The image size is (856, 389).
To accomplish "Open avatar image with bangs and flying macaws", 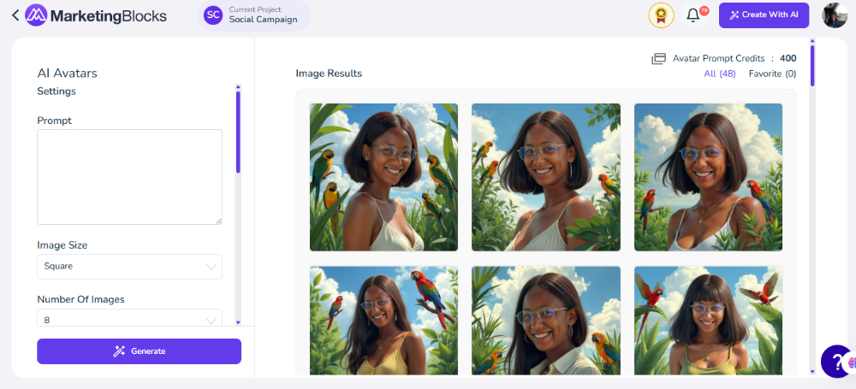I will [x=708, y=321].
